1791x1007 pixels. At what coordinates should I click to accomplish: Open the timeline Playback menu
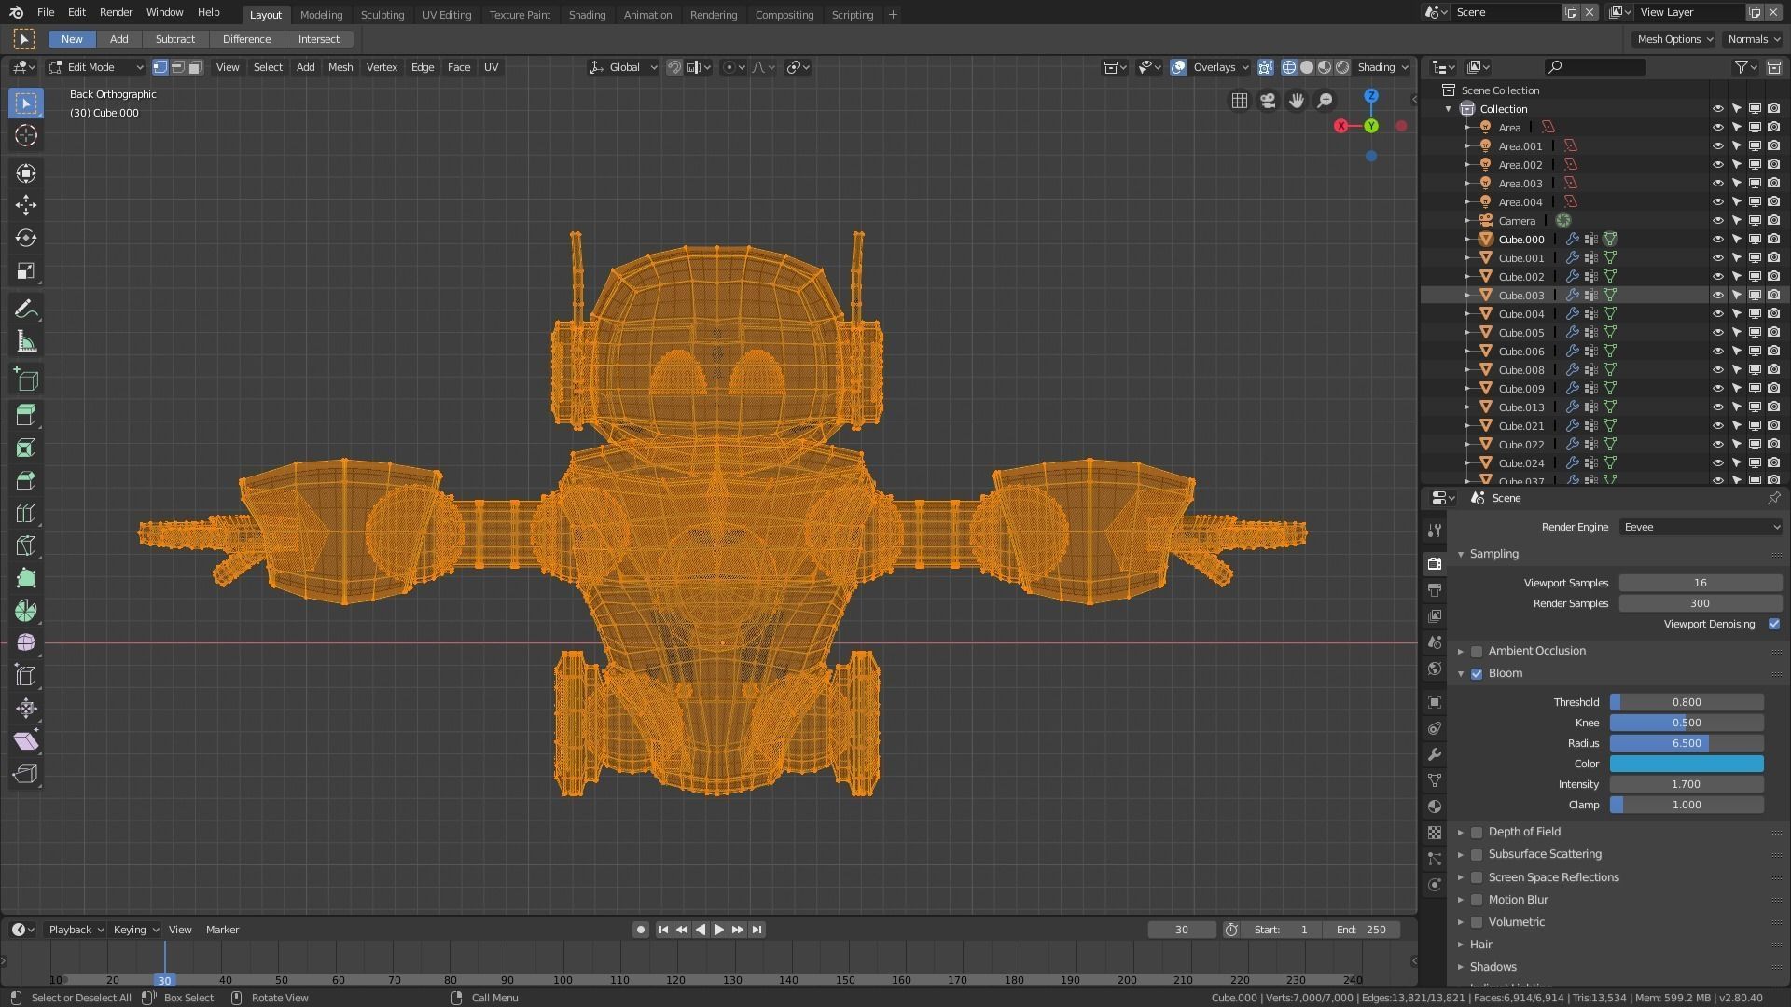76,930
